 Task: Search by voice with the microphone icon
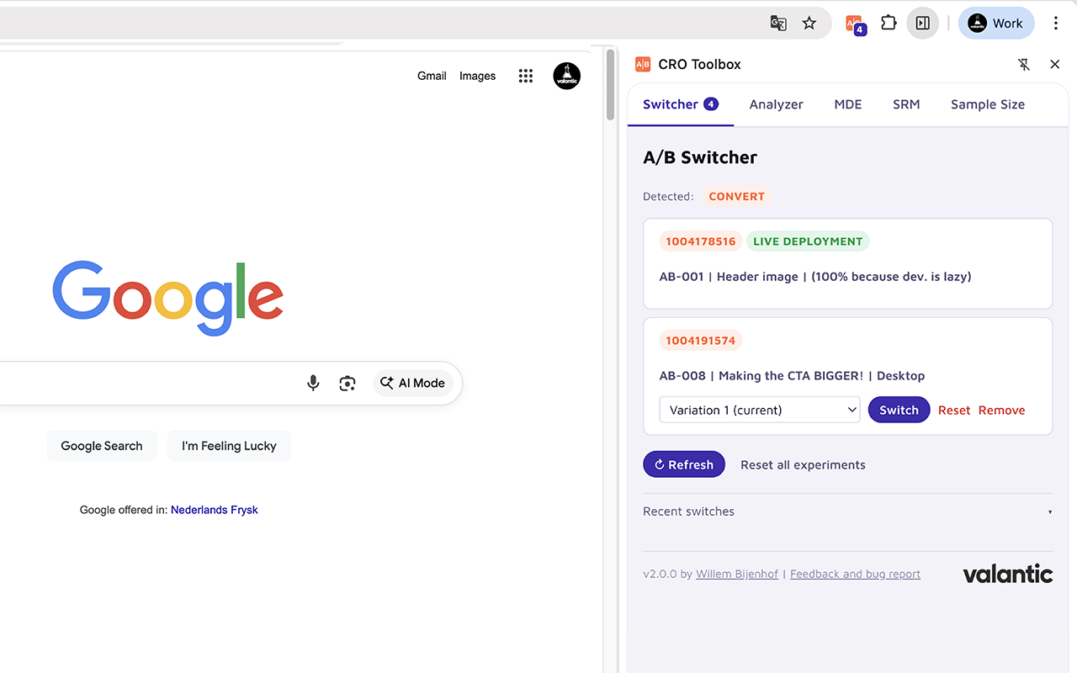313,384
